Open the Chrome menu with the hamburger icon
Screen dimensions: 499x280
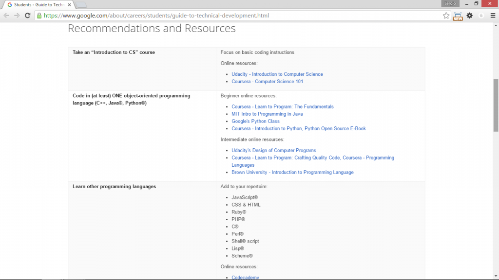pyautogui.click(x=493, y=15)
